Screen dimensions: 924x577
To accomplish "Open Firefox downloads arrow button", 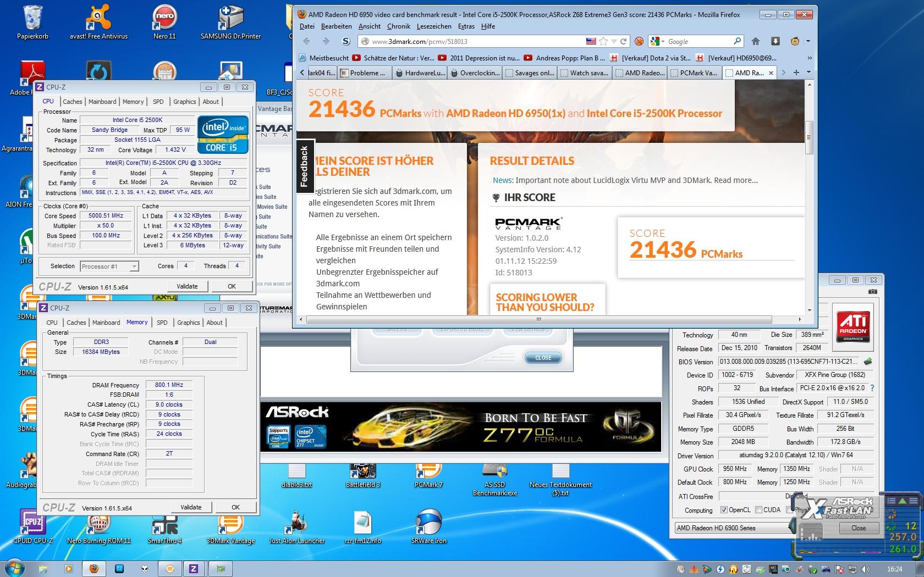I will tap(775, 41).
